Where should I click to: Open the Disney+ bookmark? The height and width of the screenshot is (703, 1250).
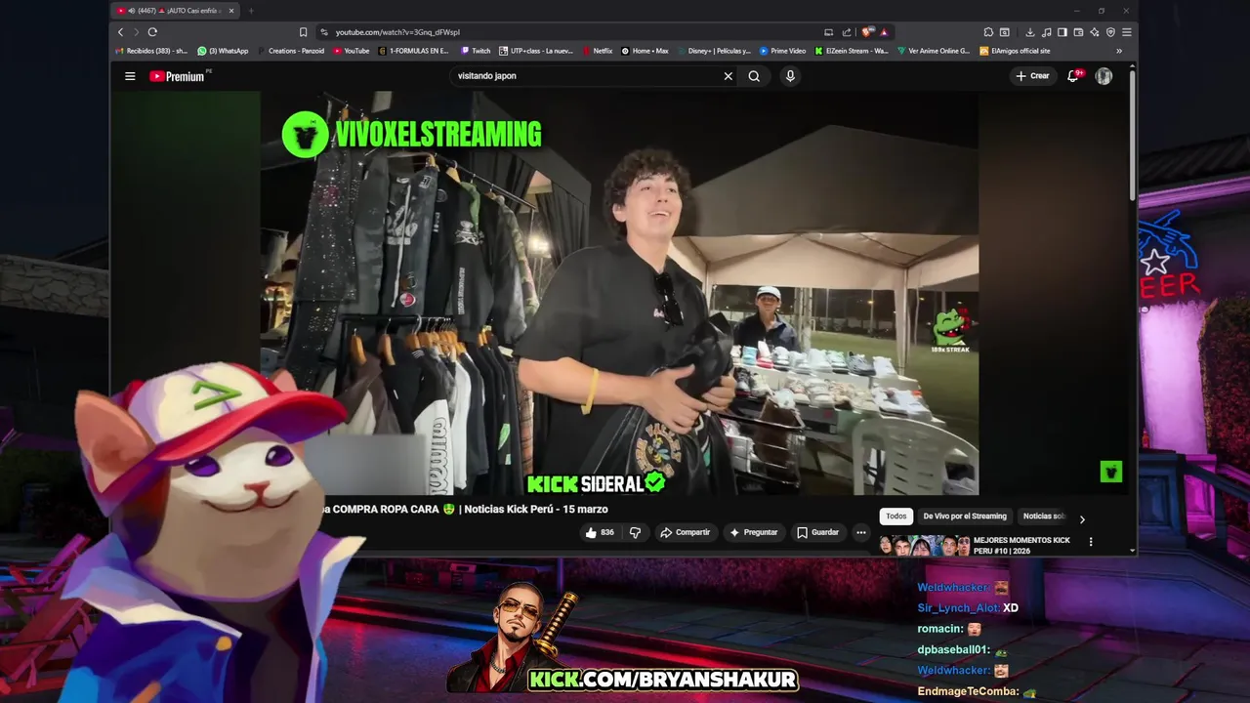pos(714,51)
